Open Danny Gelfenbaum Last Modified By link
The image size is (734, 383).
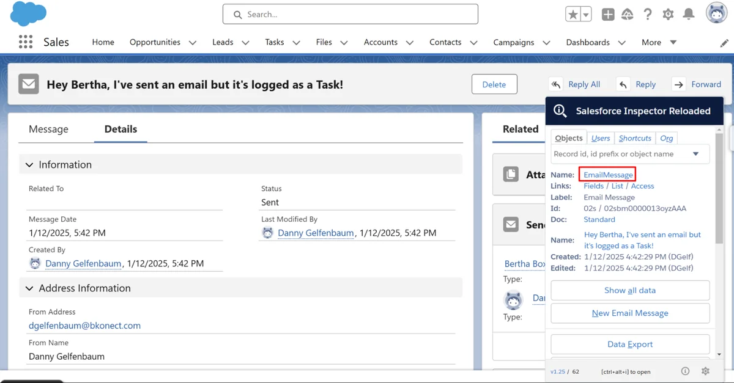tap(316, 233)
